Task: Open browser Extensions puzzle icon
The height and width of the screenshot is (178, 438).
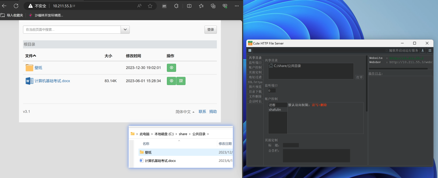Action: tap(176, 6)
